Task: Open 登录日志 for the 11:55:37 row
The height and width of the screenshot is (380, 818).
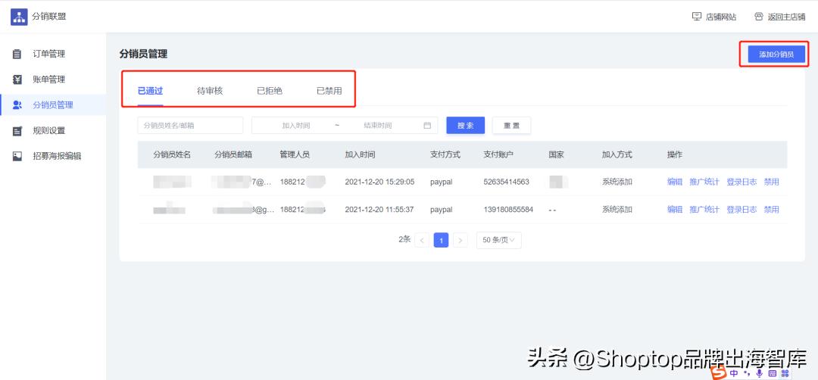Action: point(742,210)
